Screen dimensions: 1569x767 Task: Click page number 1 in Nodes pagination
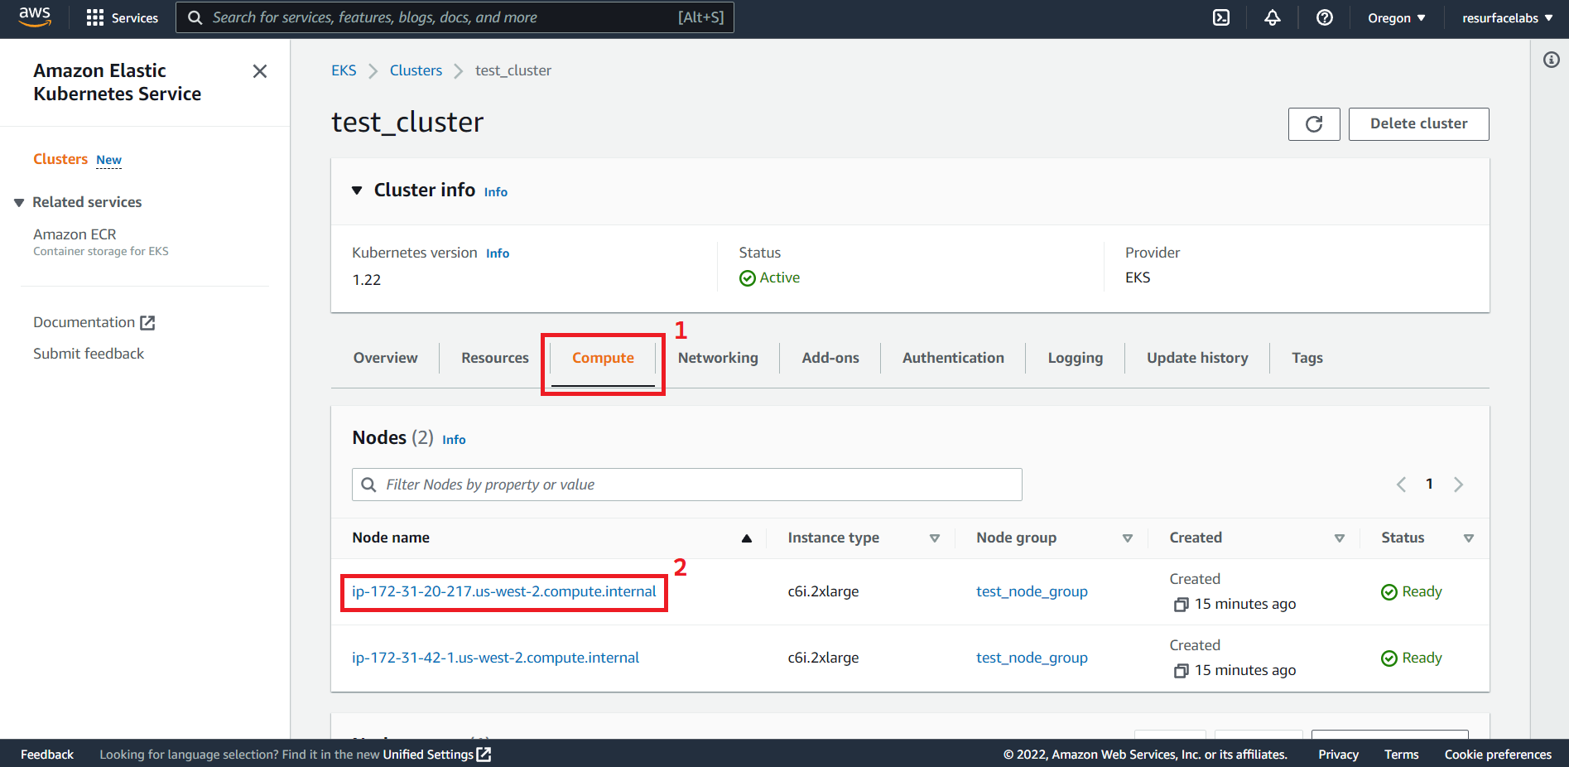pyautogui.click(x=1429, y=484)
